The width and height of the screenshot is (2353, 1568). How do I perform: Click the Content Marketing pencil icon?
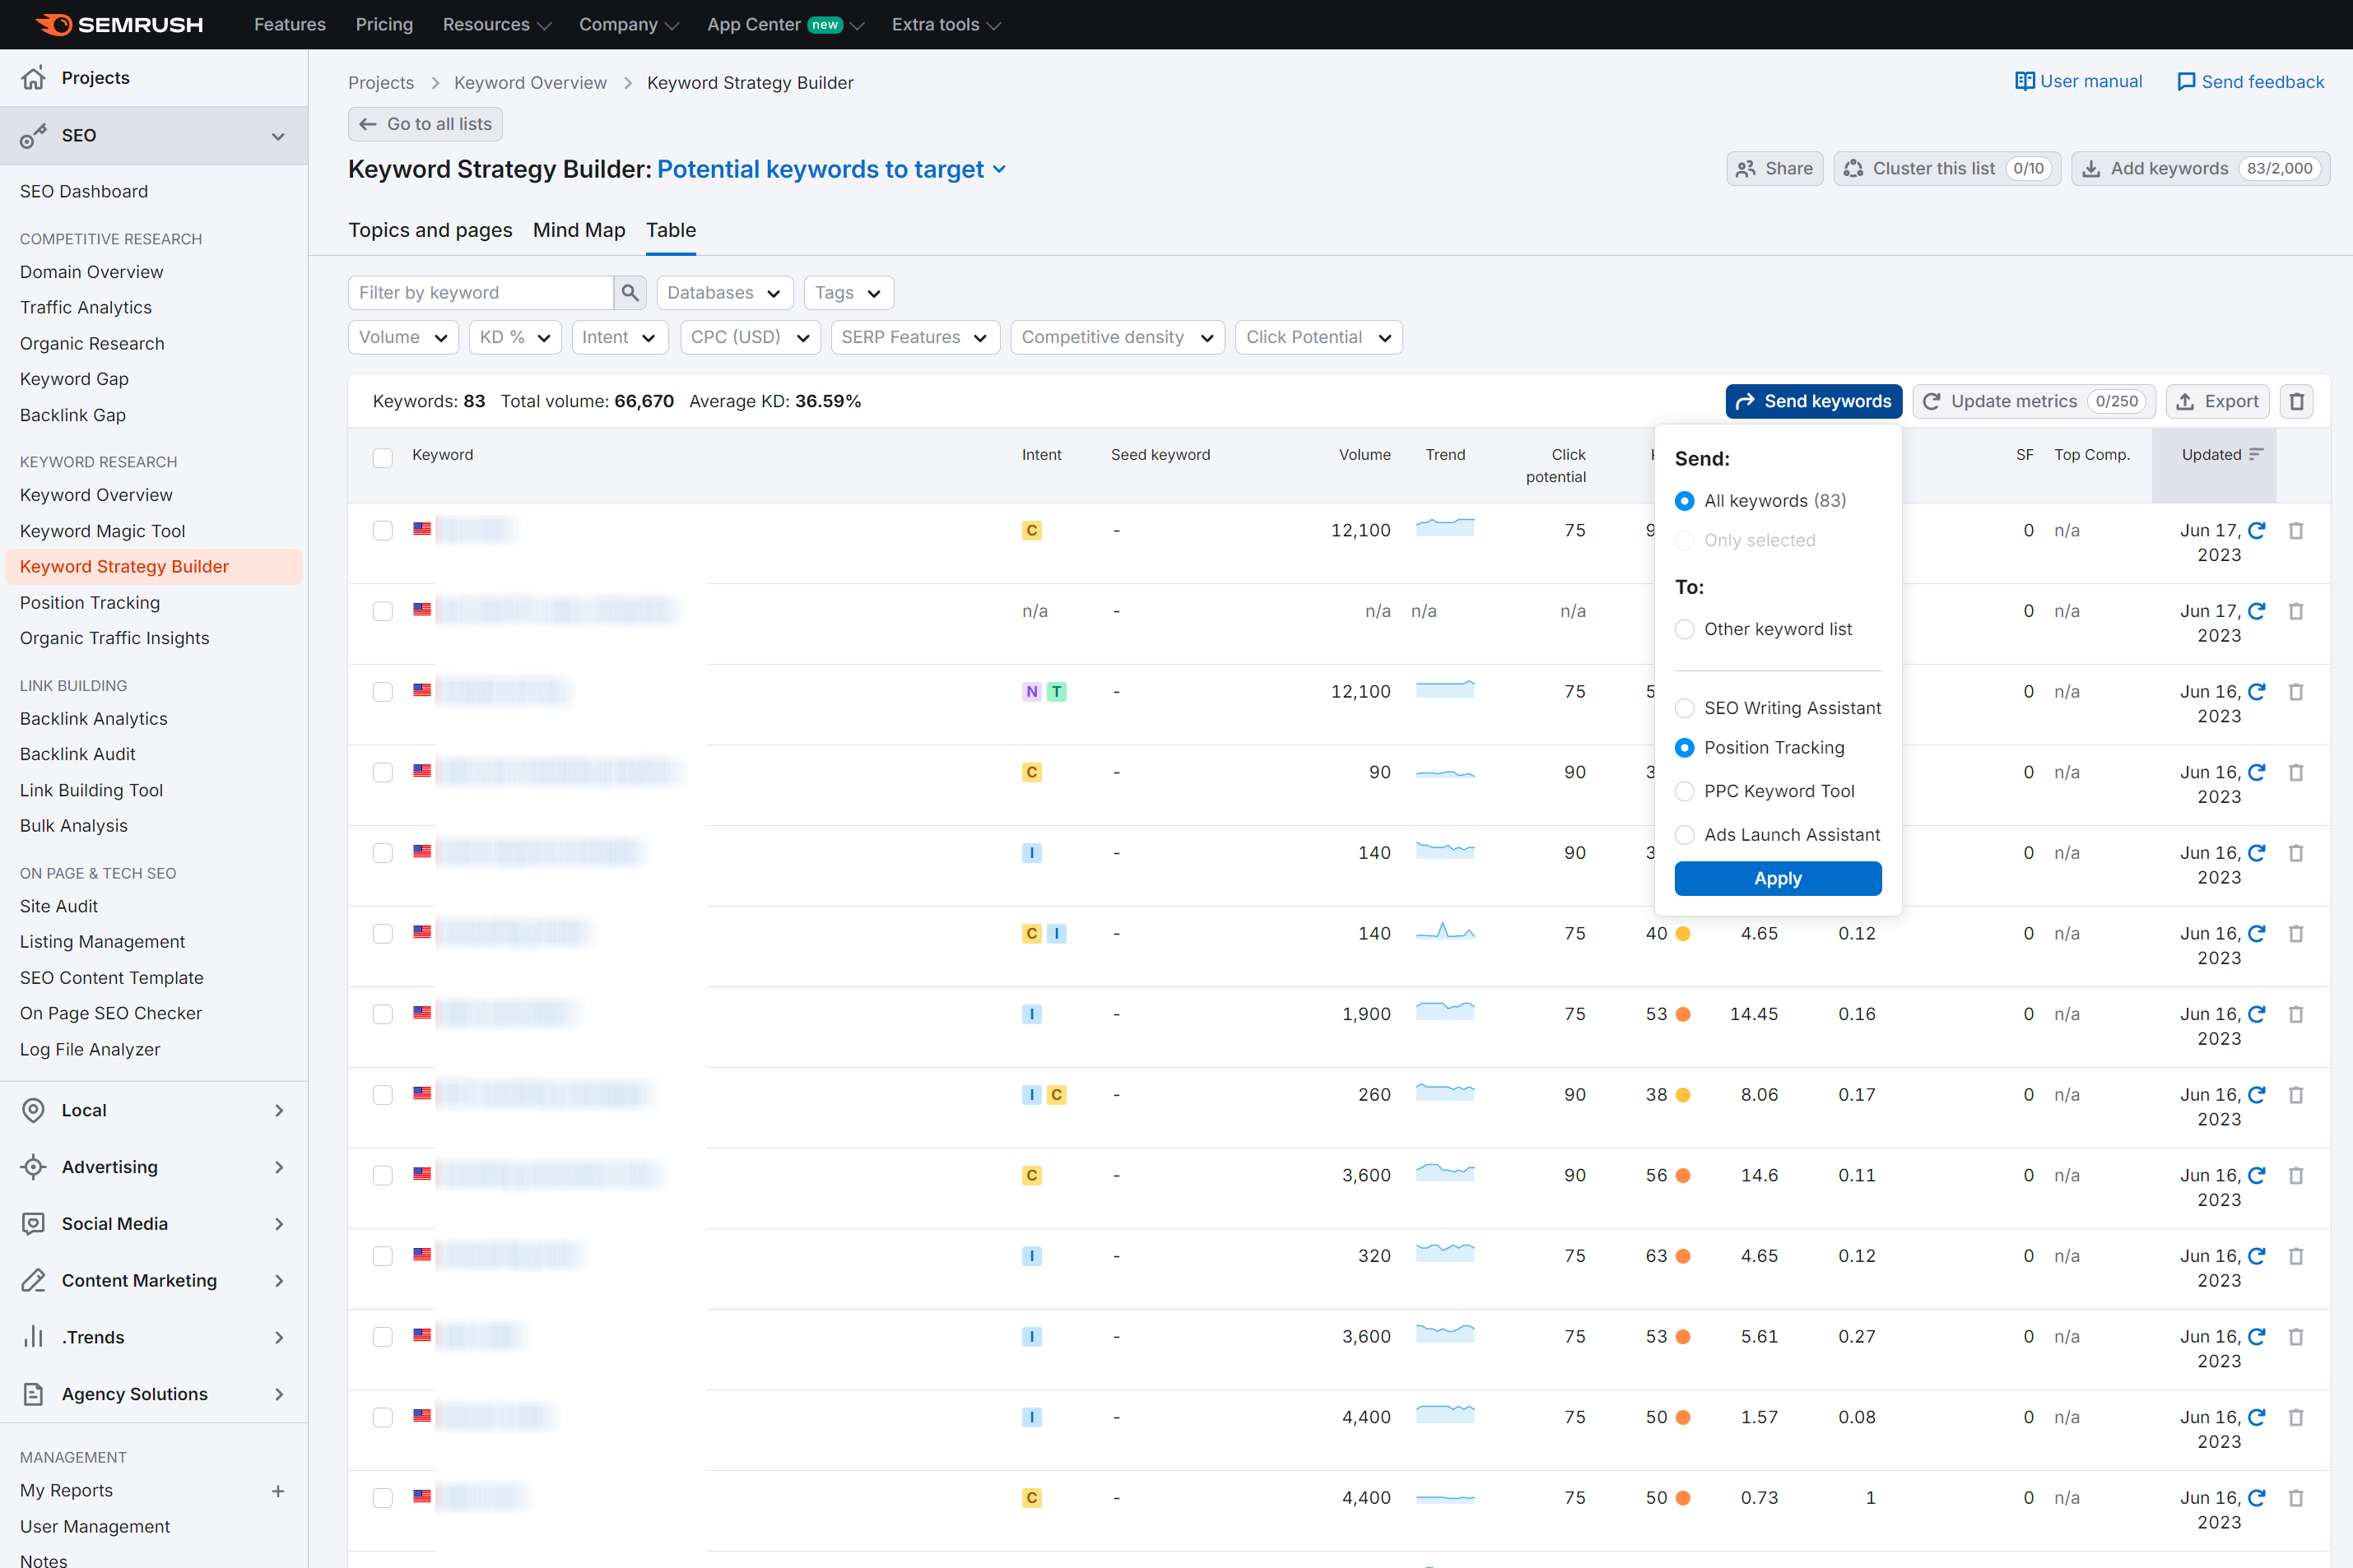[x=33, y=1280]
